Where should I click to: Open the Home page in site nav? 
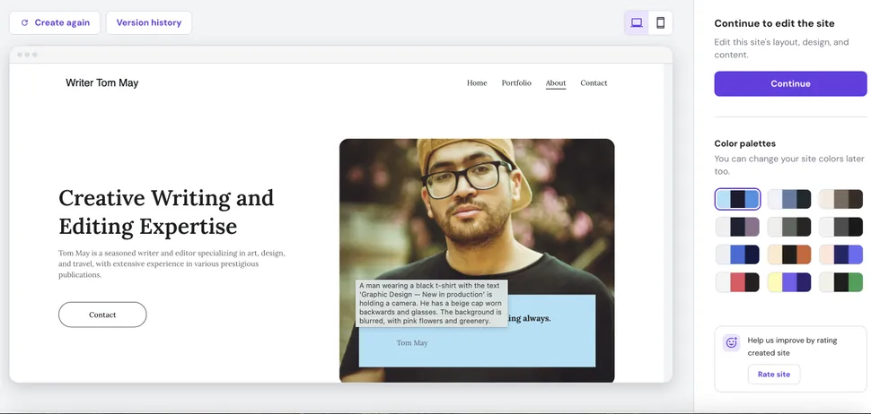pyautogui.click(x=477, y=83)
